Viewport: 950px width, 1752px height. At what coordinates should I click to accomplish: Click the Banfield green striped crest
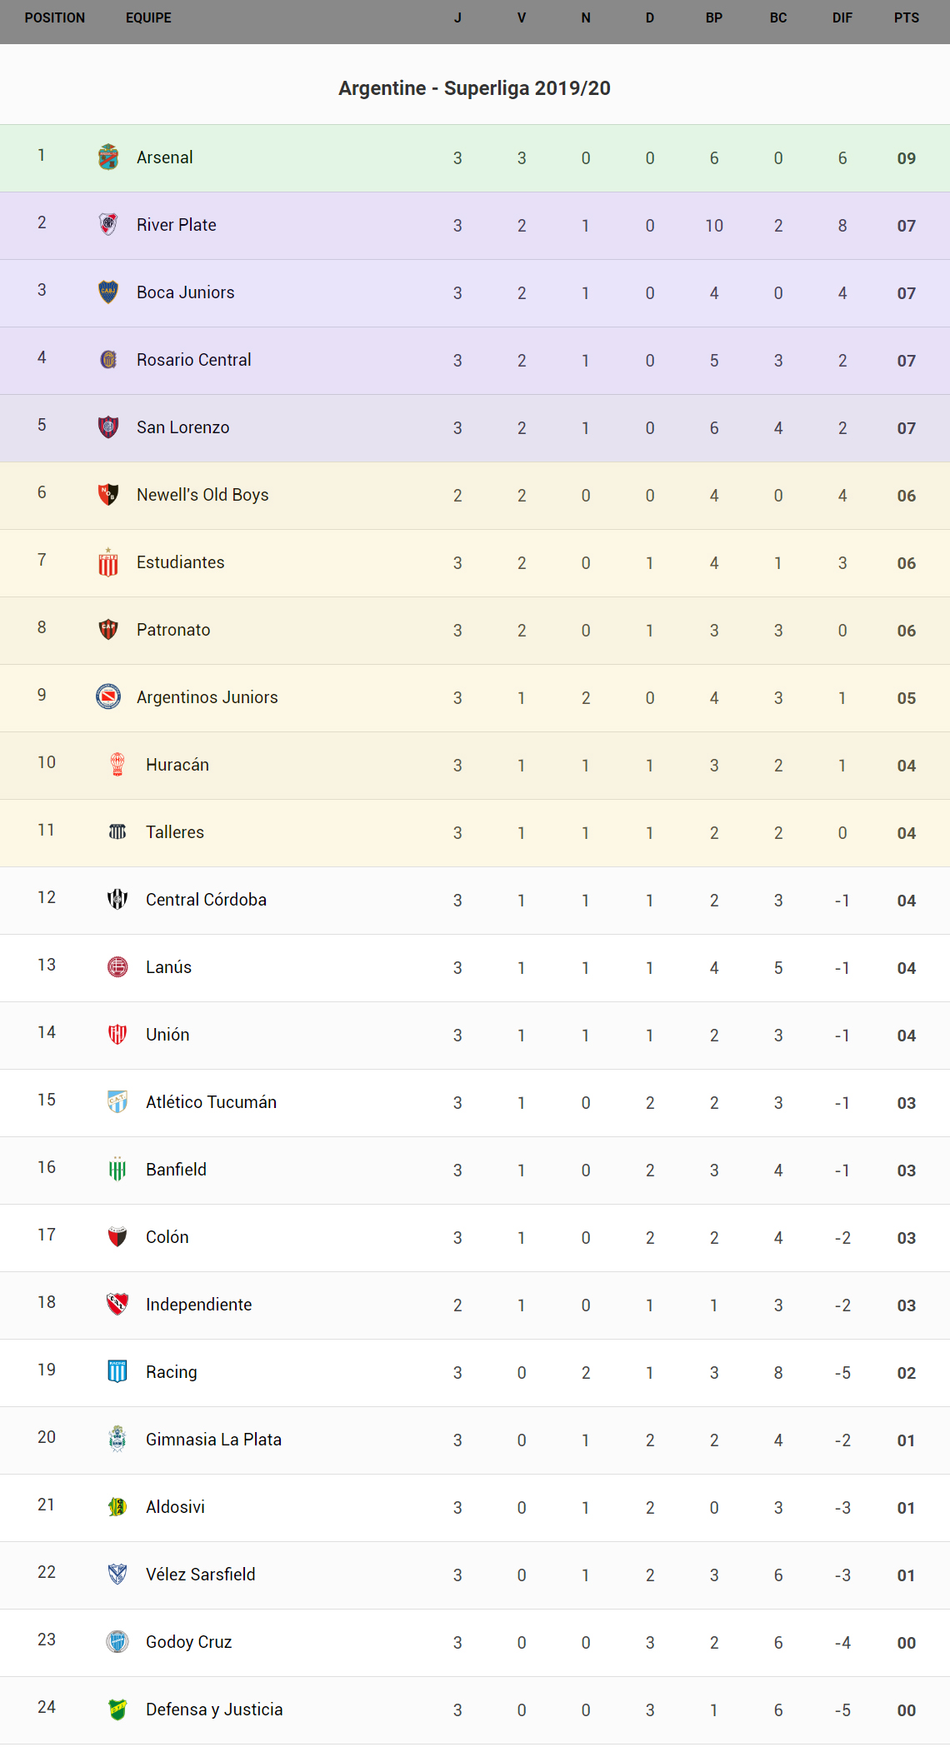point(117,1170)
